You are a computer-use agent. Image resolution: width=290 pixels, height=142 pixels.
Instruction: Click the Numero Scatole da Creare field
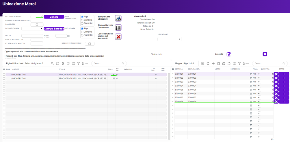click(37, 21)
